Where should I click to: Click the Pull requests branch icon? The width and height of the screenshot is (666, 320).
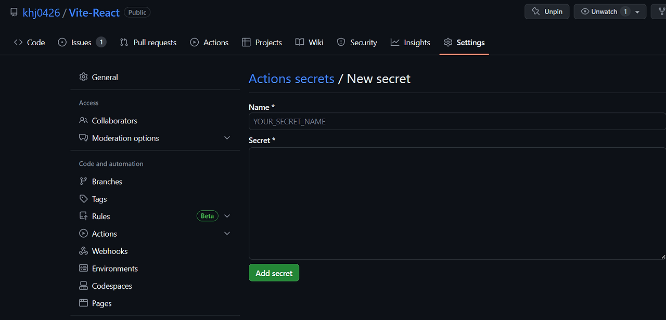[124, 42]
